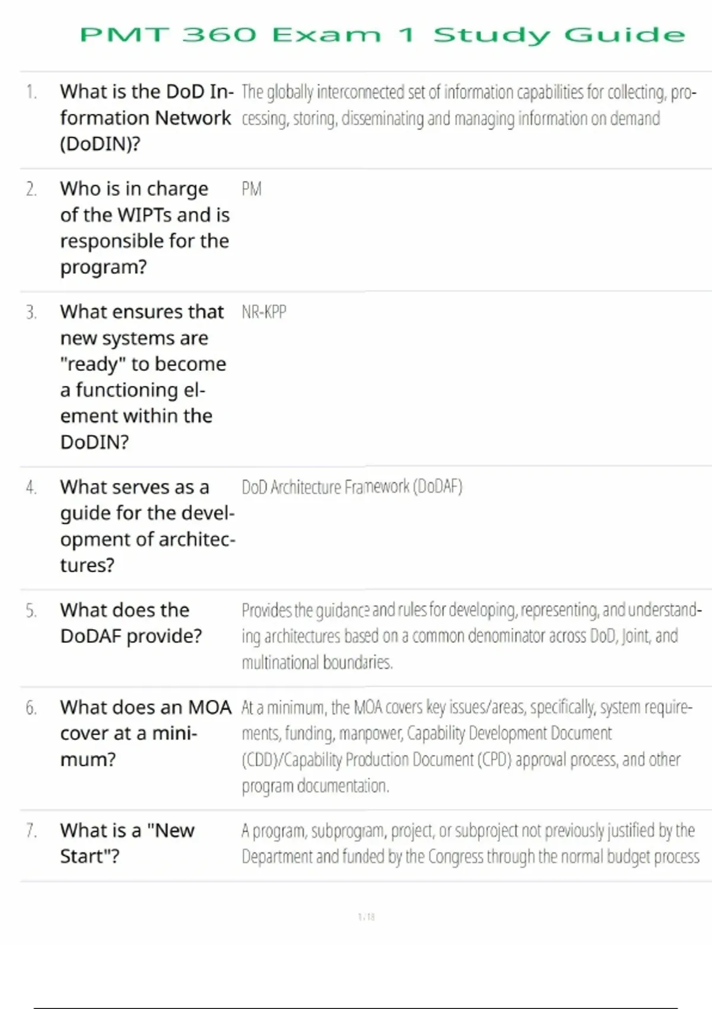This screenshot has height=1009, width=712.
Task: Click the PMT 360 Exam 1 Study Guide title
Action: pyautogui.click(x=382, y=34)
